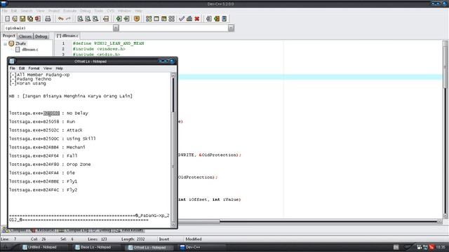Open Notepad's View menu
Image resolution: width=449 pixels, height=252 pixels.
click(x=48, y=69)
